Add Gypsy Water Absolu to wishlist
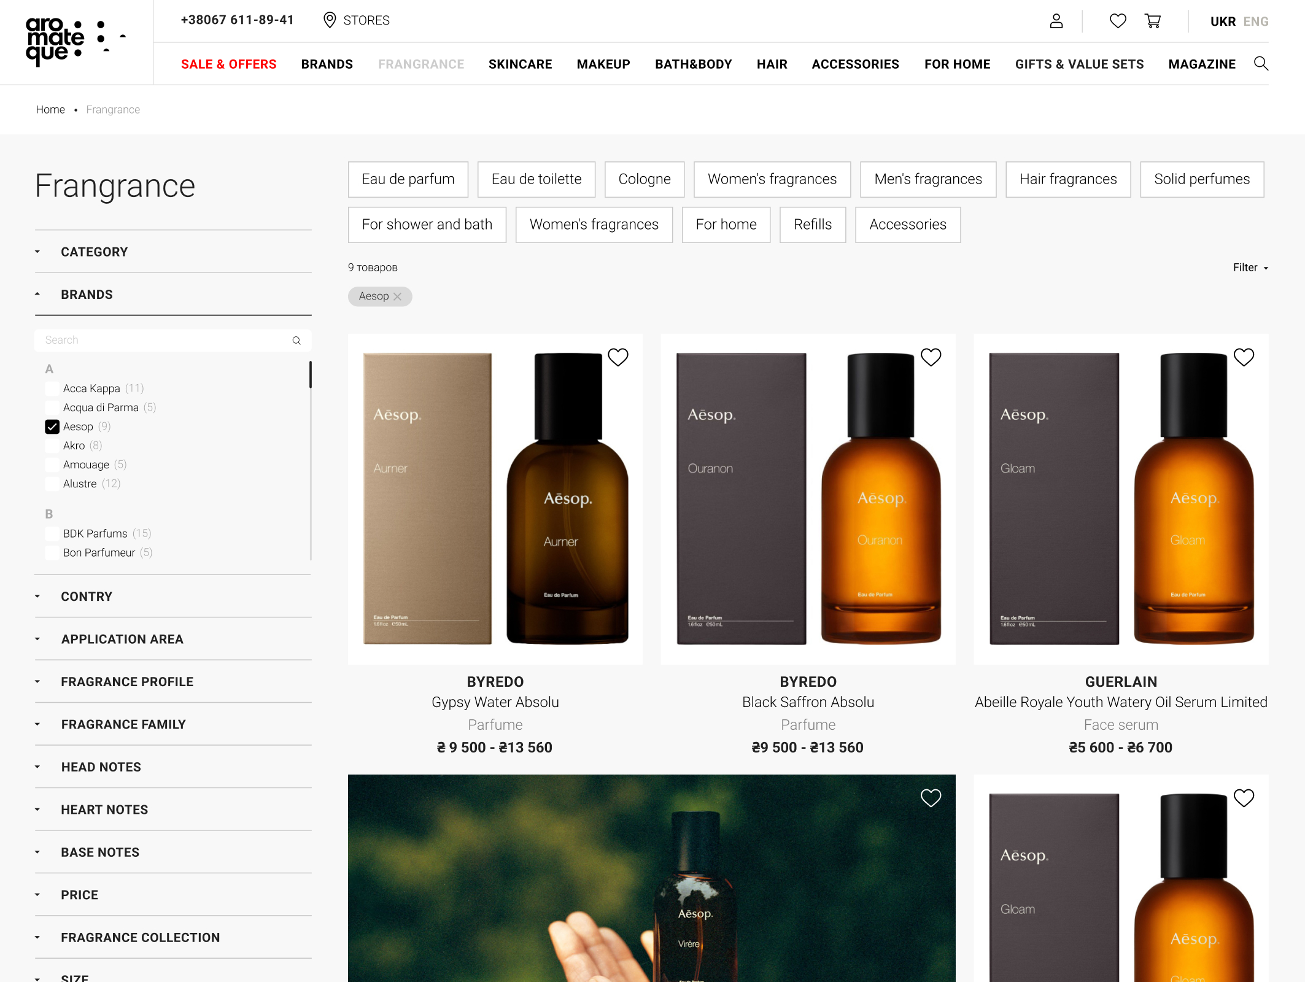This screenshot has height=982, width=1305. (x=618, y=357)
